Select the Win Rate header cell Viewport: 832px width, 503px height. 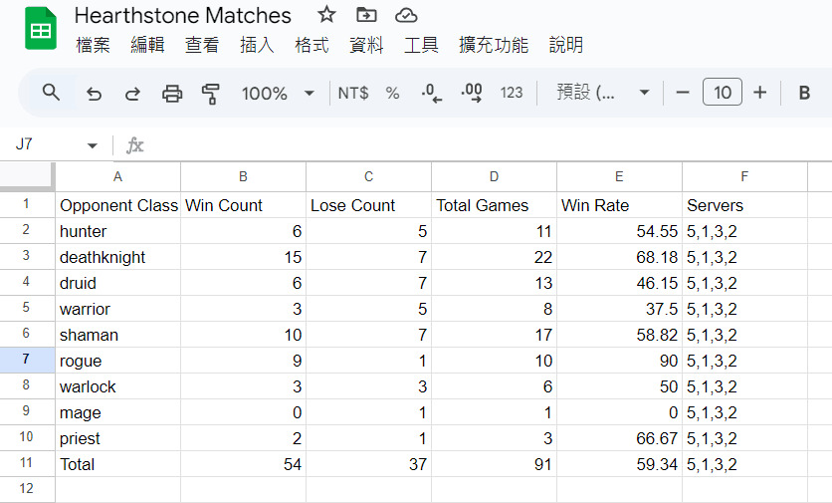pyautogui.click(x=619, y=205)
